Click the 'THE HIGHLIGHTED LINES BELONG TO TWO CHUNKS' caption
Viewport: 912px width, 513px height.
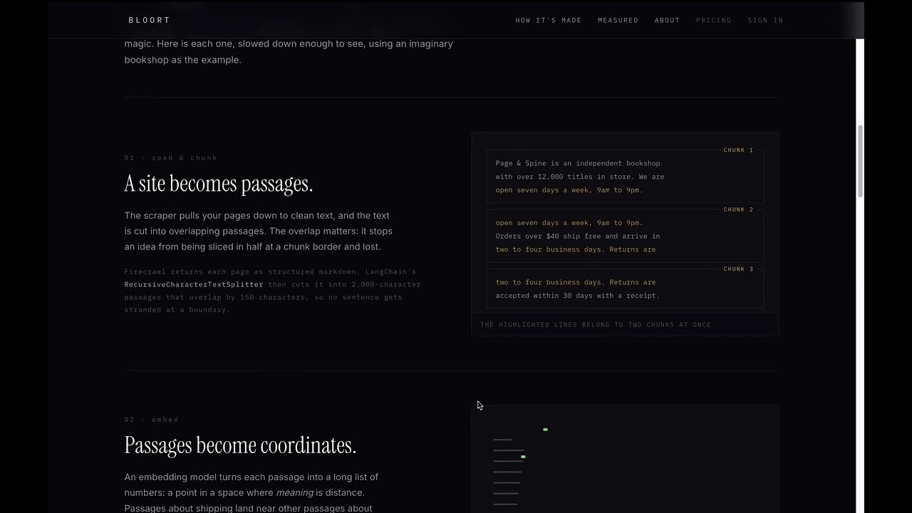pos(596,325)
